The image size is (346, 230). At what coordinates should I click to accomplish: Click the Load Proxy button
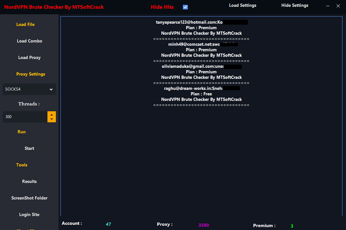coord(29,57)
